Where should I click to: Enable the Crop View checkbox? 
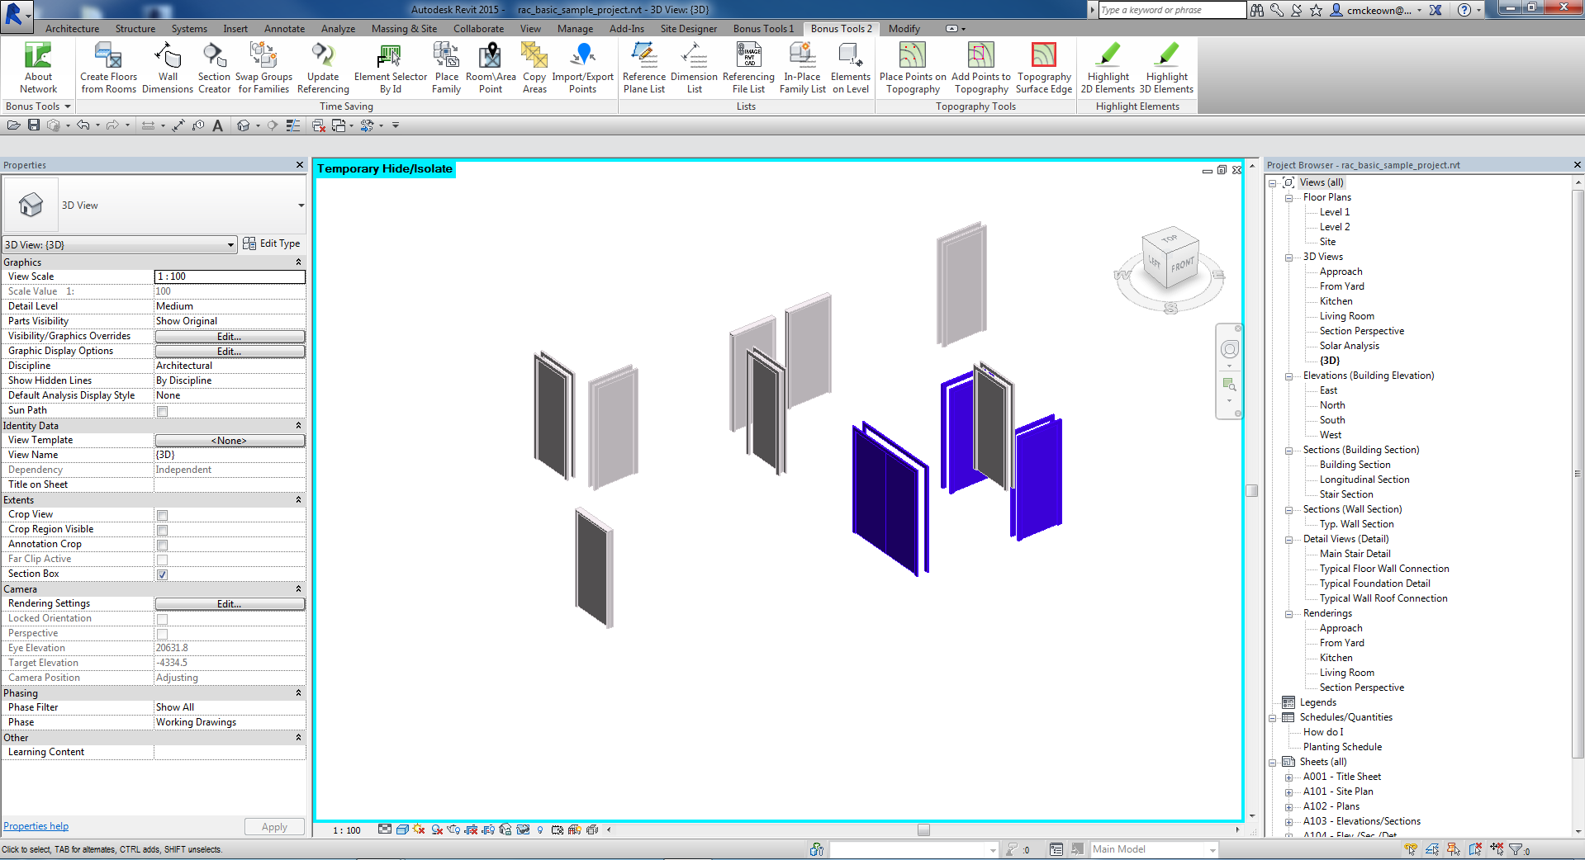coord(162,514)
